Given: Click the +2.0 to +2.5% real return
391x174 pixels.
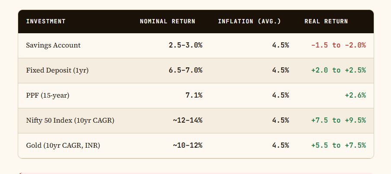Looking at the screenshot, I should pos(338,70).
